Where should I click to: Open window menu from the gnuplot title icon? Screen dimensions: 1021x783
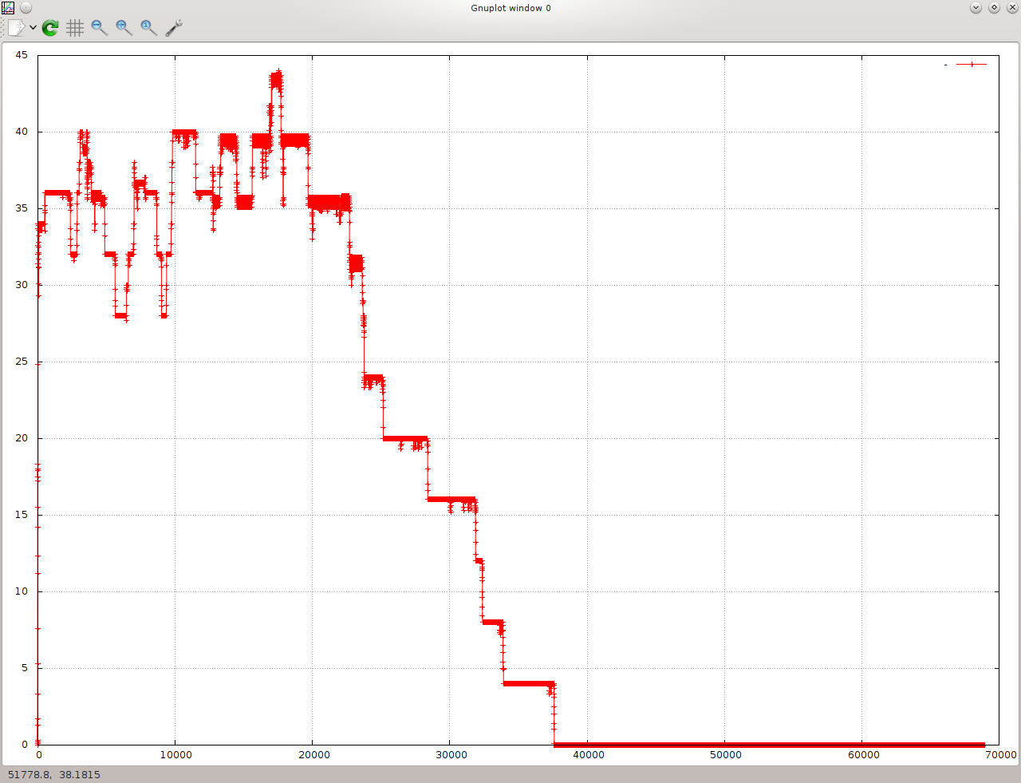coord(8,8)
